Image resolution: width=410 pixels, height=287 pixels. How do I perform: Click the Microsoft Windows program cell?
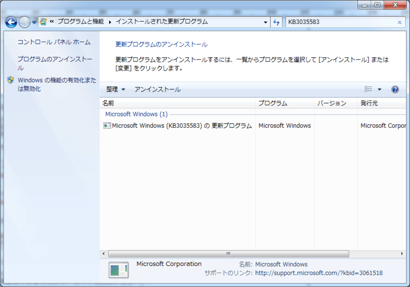[285, 126]
